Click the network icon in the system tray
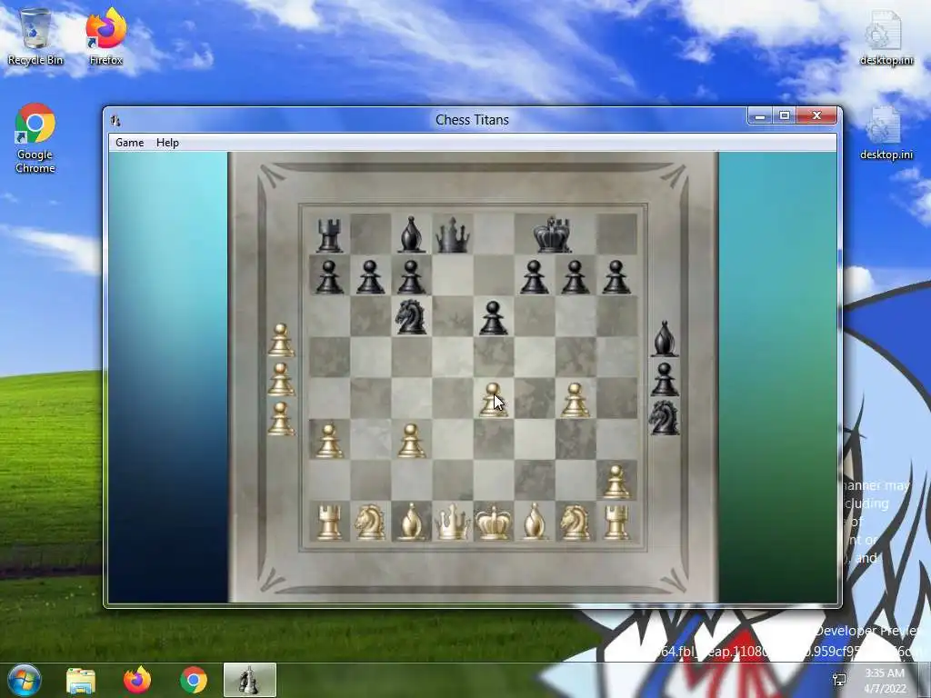This screenshot has height=698, width=931. [x=839, y=680]
